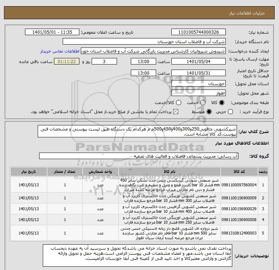
Task: Click the unit عدد in row 1
Action: pyautogui.click(x=100, y=185)
